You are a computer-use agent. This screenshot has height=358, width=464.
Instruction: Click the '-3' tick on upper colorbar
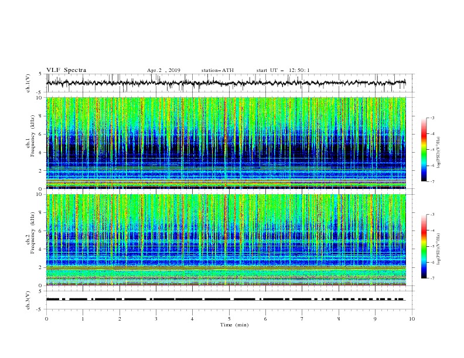pyautogui.click(x=432, y=118)
